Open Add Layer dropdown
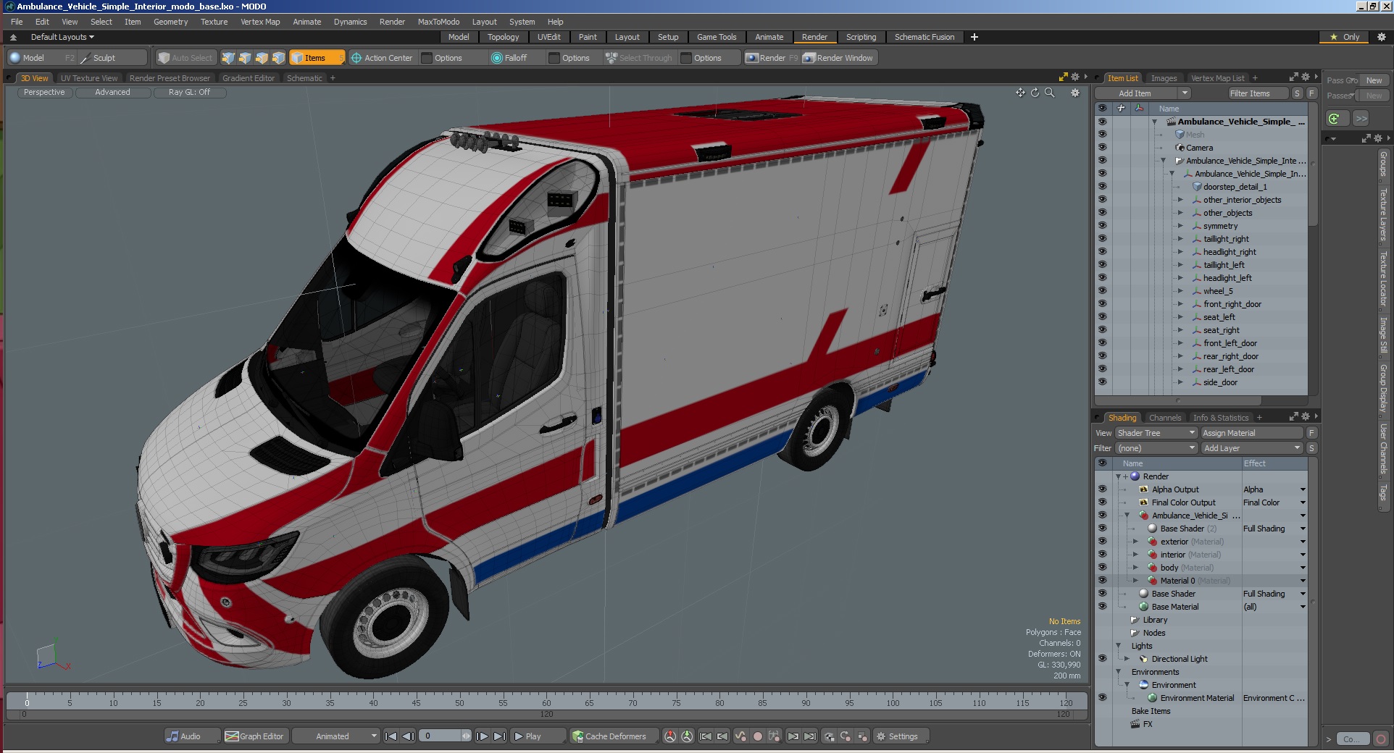1394x753 pixels. (x=1252, y=448)
